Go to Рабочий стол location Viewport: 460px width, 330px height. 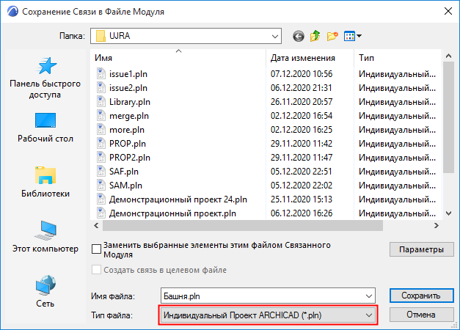tap(45, 128)
